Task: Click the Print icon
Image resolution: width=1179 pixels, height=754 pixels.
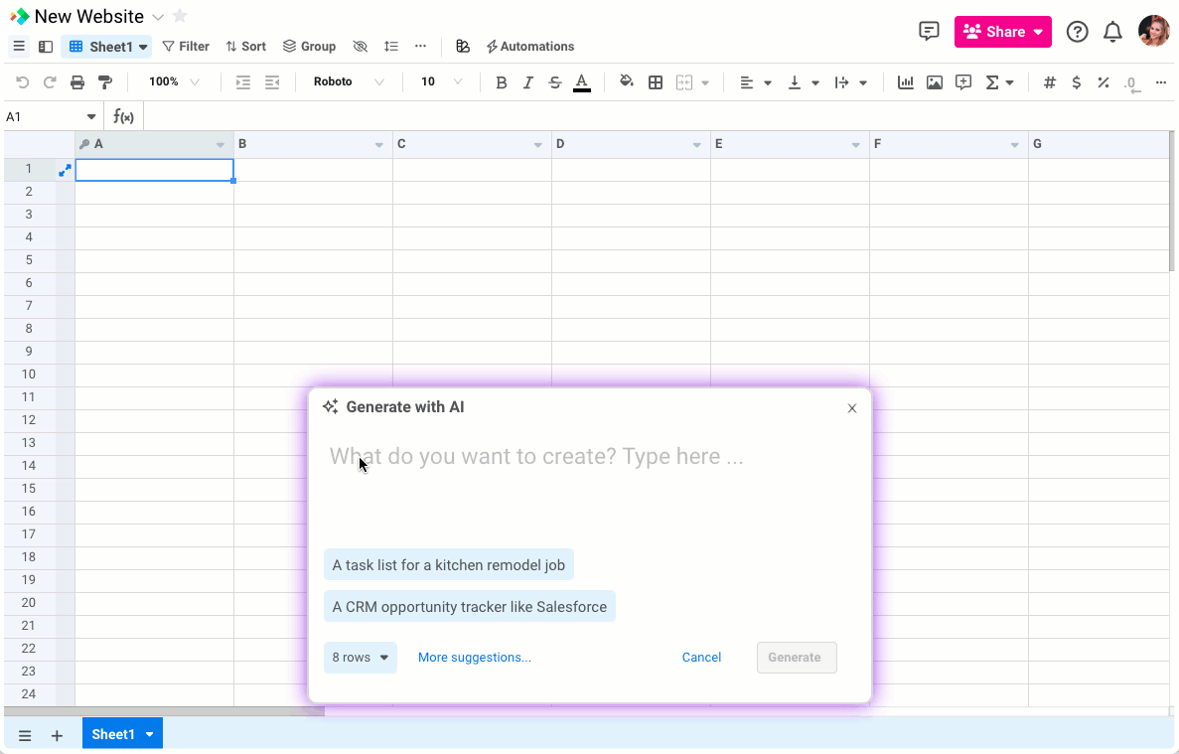Action: click(77, 81)
